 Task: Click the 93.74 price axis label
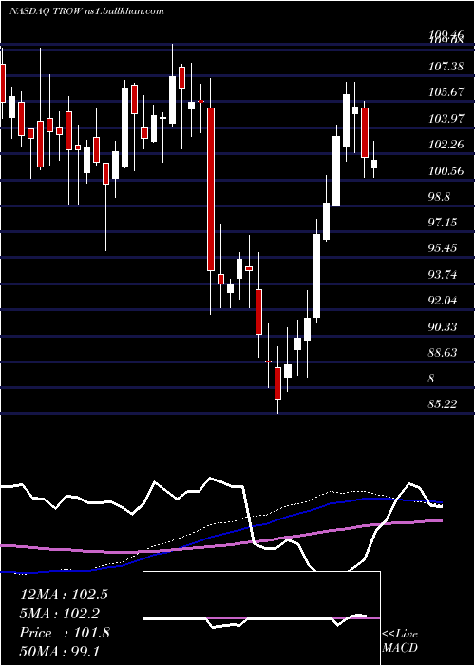444,275
